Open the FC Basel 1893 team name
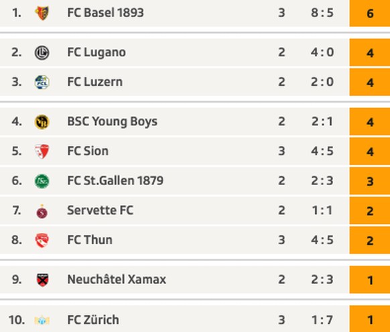Image resolution: width=390 pixels, height=332 pixels. [x=105, y=13]
